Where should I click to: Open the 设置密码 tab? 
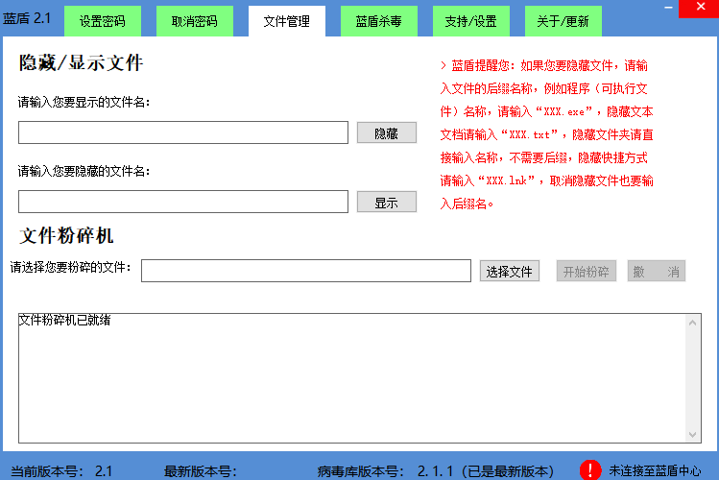pyautogui.click(x=103, y=21)
